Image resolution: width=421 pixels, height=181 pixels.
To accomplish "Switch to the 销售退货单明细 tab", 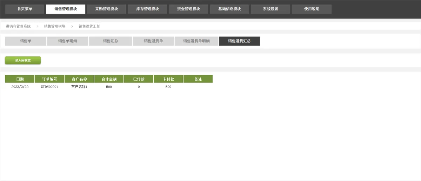I will click(x=196, y=41).
